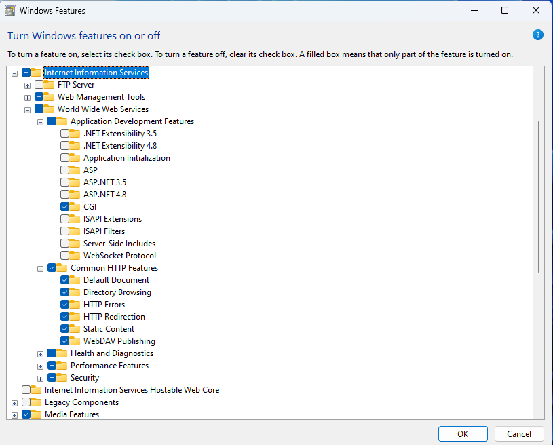Click the WebSocket Protocol folder icon

(75, 255)
